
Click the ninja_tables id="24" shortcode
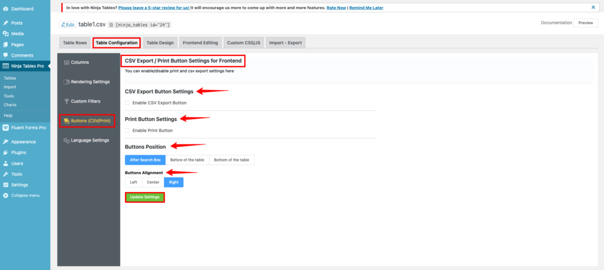coord(143,25)
